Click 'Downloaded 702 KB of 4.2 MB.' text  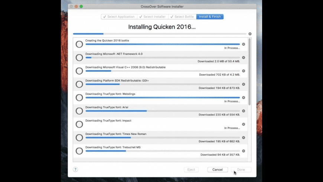pyautogui.click(x=219, y=75)
